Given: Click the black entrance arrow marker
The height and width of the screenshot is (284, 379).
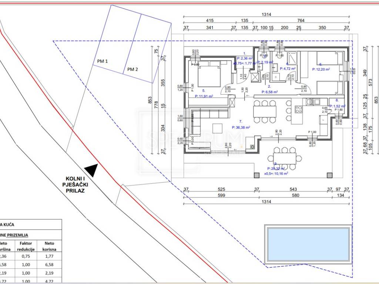Looking at the screenshot, I should 91,170.
